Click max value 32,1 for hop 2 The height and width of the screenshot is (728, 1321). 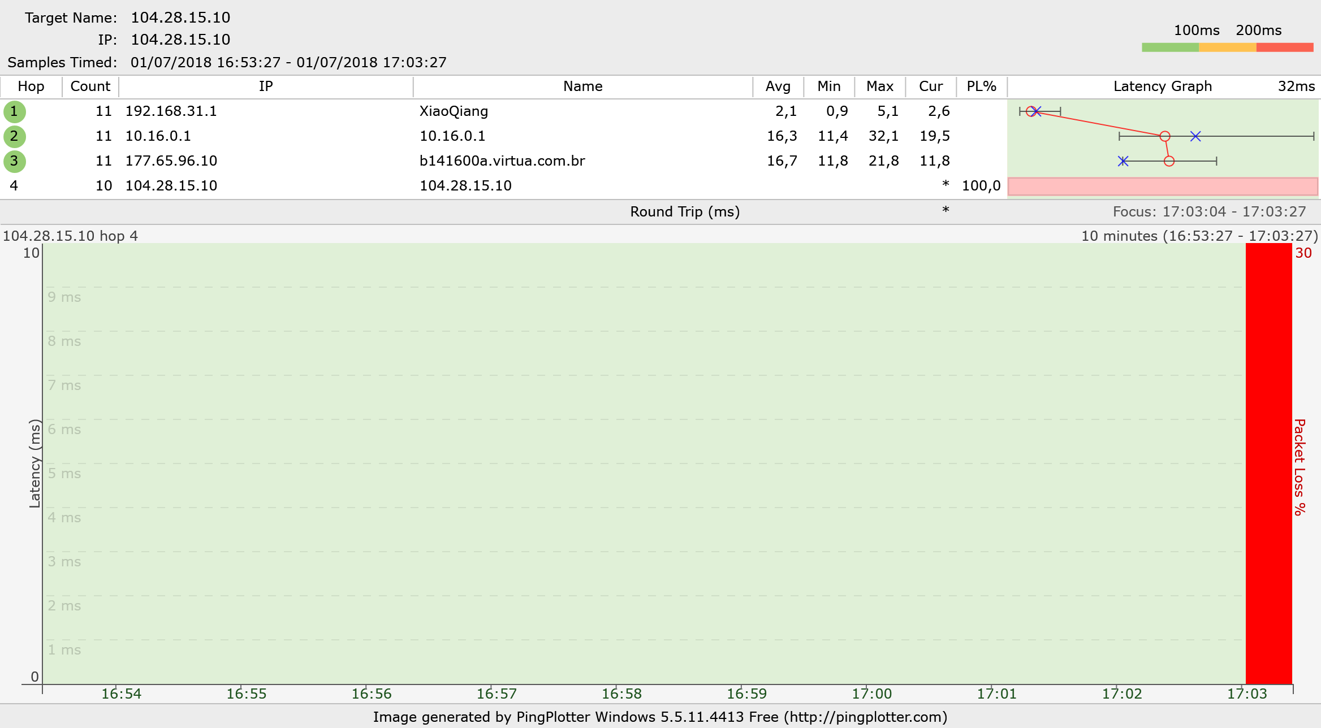[x=884, y=136]
